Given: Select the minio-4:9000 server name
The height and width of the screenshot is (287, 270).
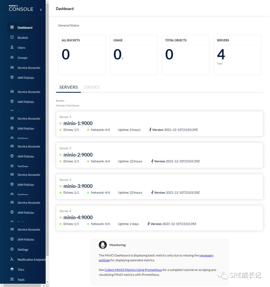Looking at the screenshot, I should [x=78, y=217].
